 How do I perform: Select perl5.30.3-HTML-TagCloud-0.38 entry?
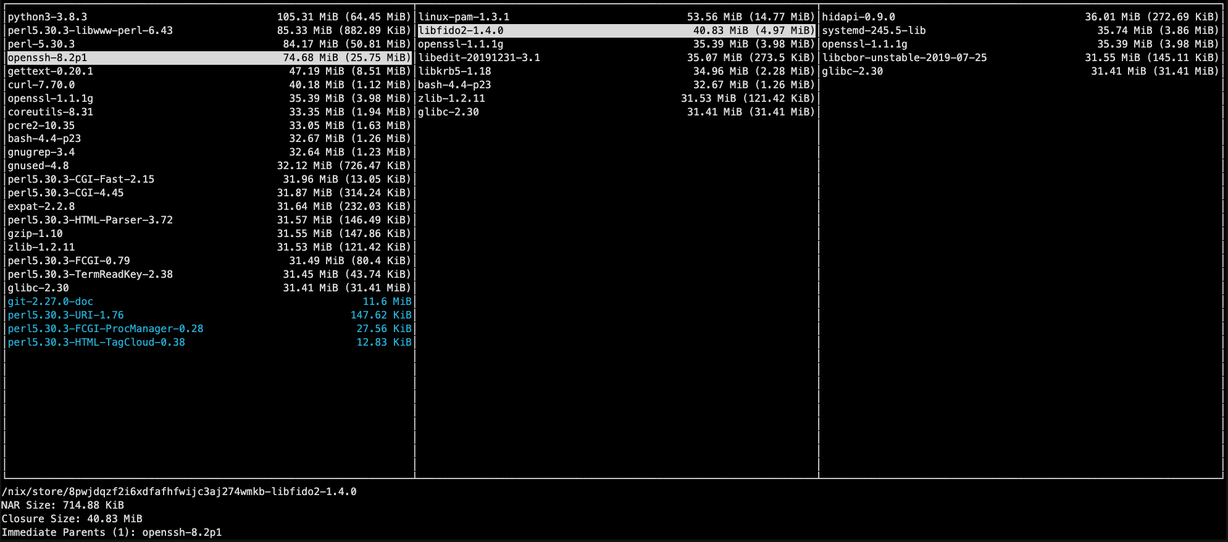click(209, 342)
